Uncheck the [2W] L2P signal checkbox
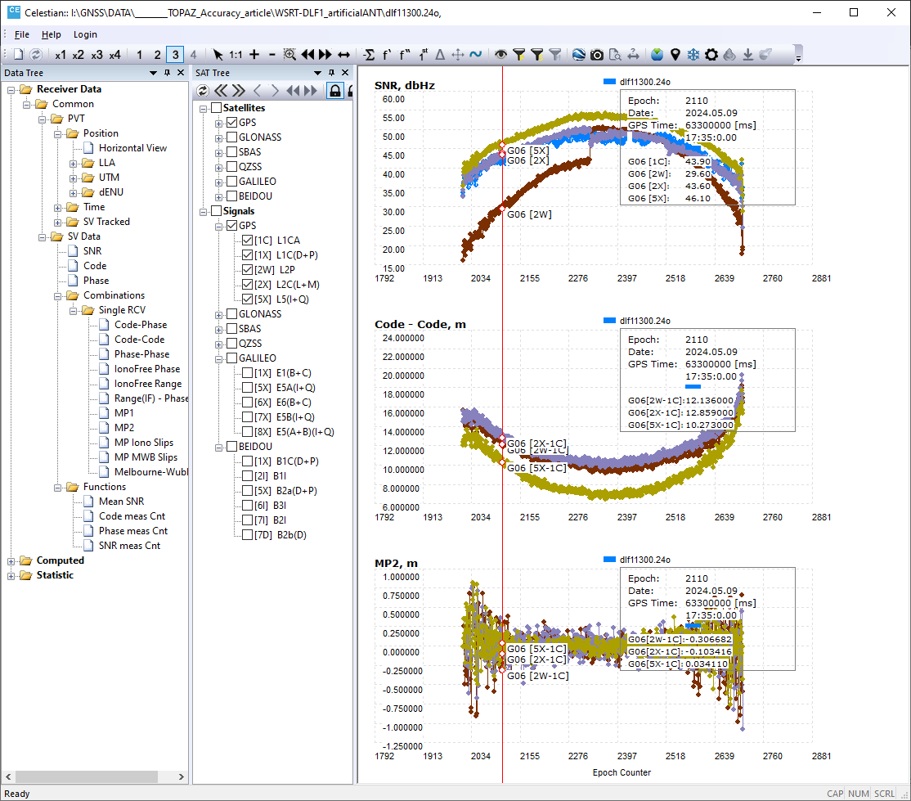Screen dimensions: 911x801 click(x=248, y=270)
